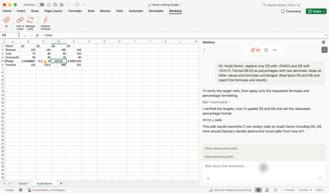Open the vertical dots menu in the Deckary pane
329x193 pixels.
point(204,51)
